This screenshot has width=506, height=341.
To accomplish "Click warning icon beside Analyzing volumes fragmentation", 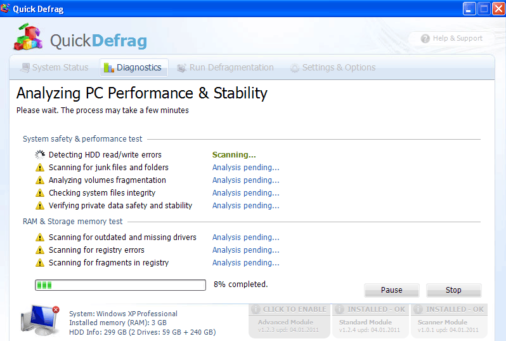I will (40, 180).
